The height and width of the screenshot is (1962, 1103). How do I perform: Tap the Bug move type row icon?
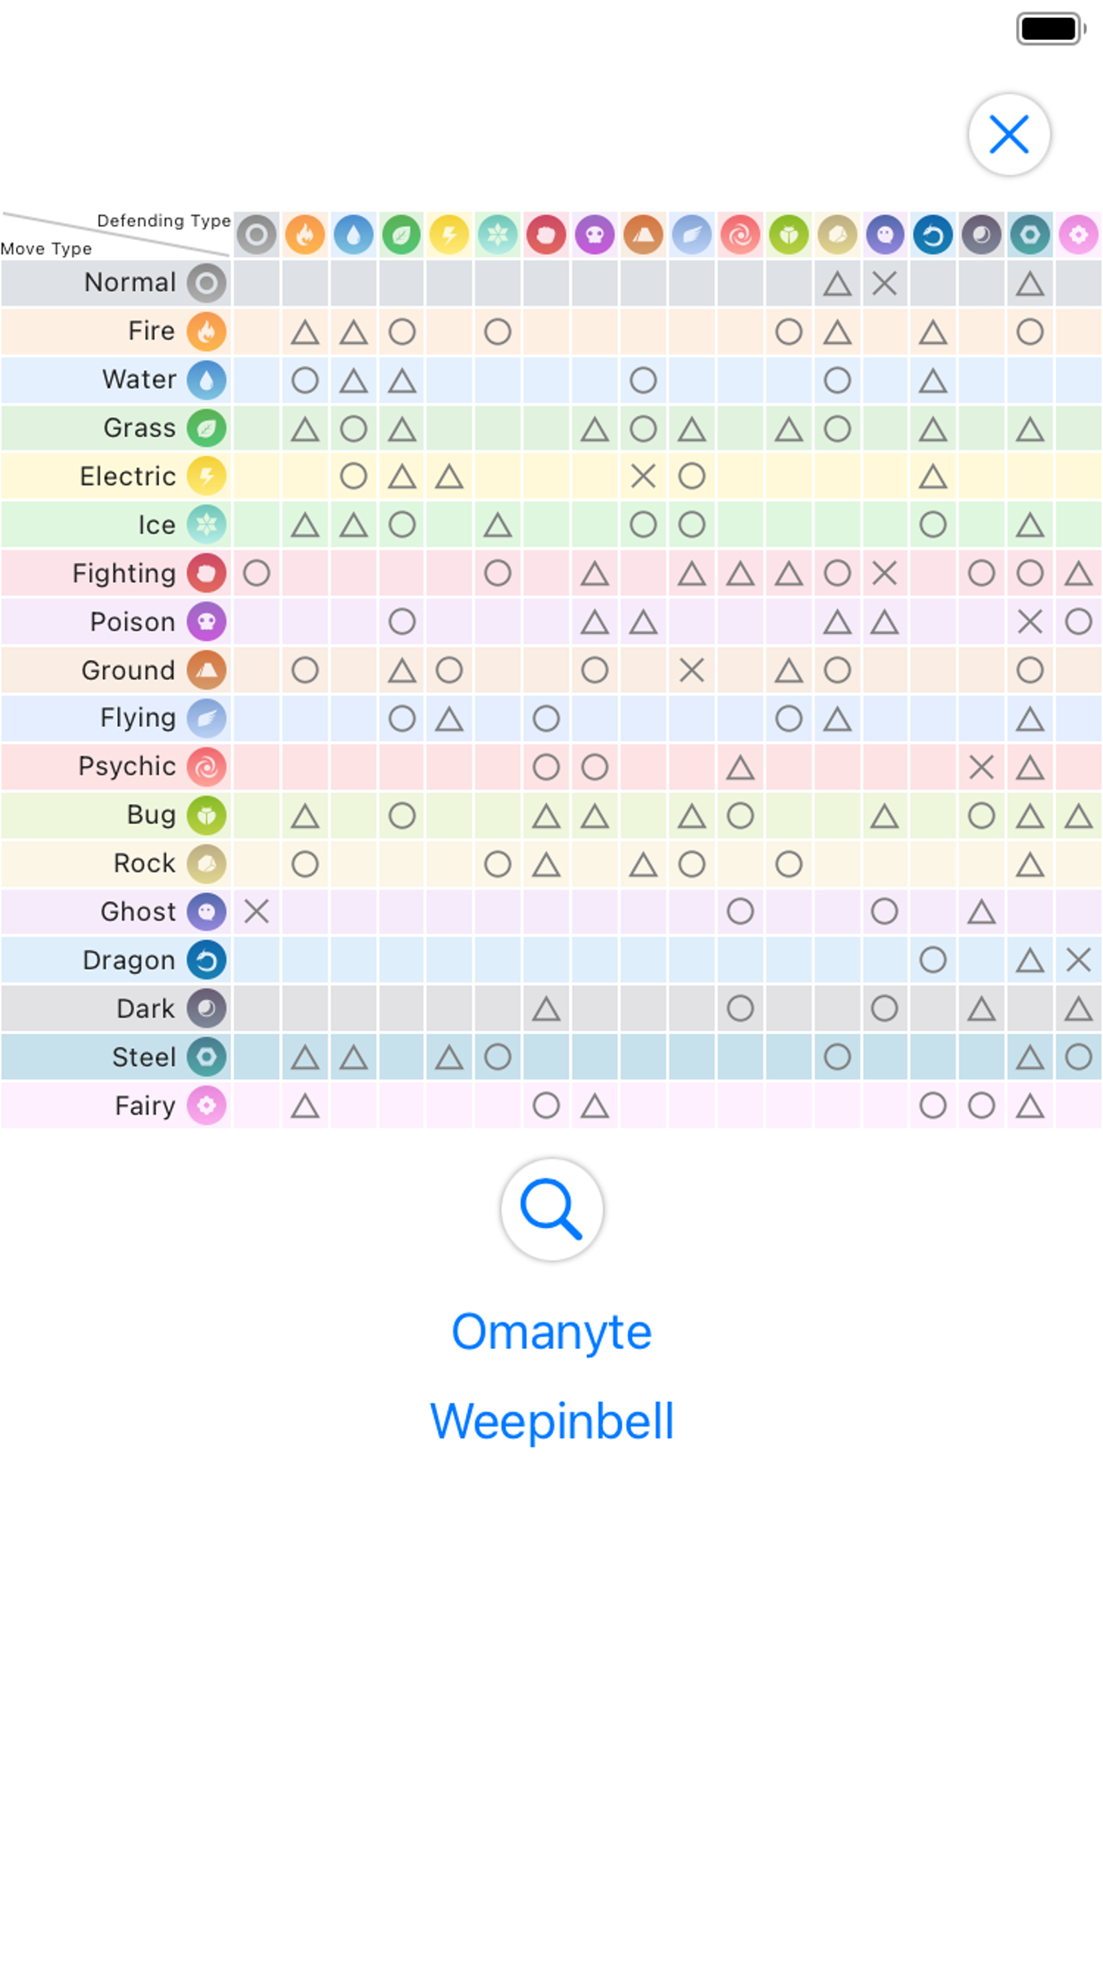tap(206, 816)
